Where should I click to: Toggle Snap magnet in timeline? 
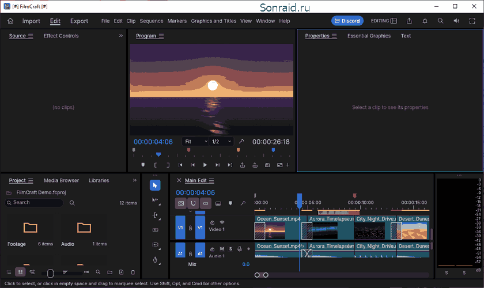193,203
